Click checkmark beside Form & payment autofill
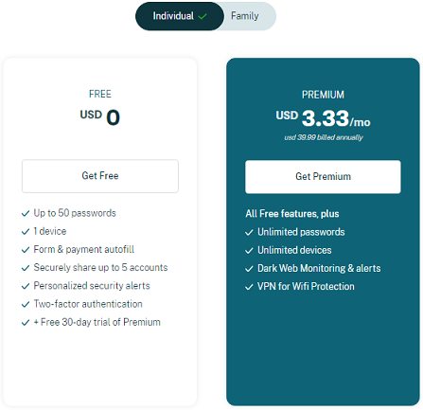Image resolution: width=423 pixels, height=410 pixels. click(26, 250)
